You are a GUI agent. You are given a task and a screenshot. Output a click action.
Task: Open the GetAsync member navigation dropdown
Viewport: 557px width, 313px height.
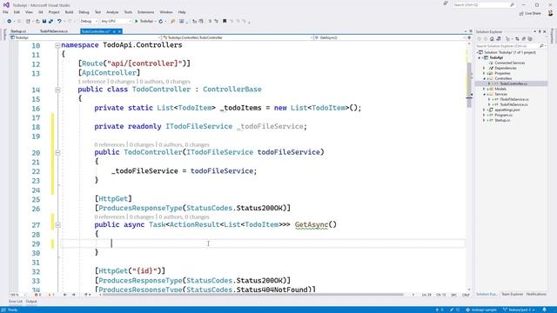point(390,37)
